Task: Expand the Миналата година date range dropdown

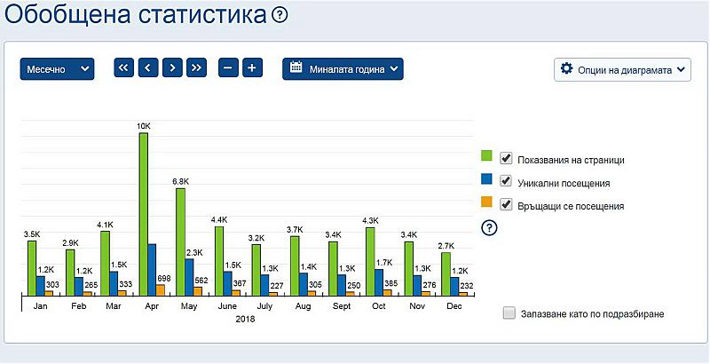Action: pyautogui.click(x=343, y=68)
